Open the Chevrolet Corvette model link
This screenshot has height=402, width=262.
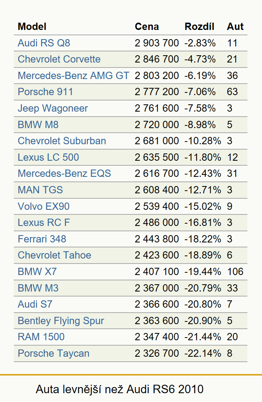tap(59, 59)
